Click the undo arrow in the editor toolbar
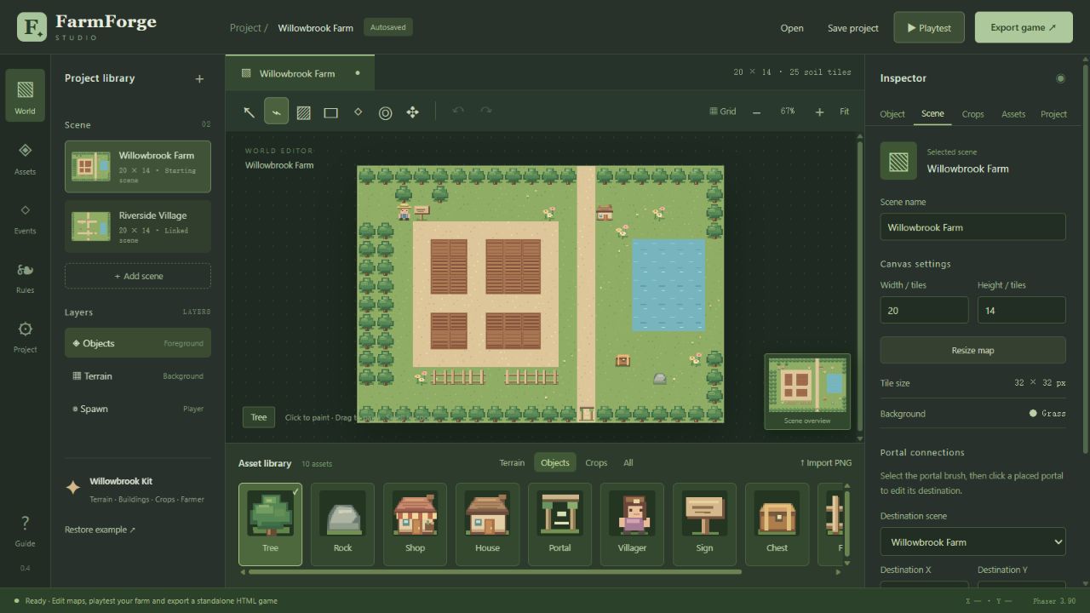1090x613 pixels. tap(458, 111)
